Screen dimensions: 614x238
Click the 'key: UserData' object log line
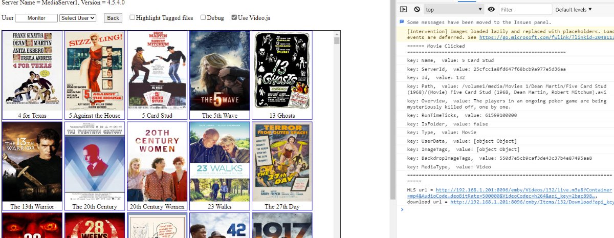(x=462, y=141)
